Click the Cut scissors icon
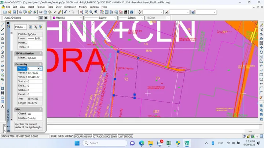Screen dimensions: 264x148 click(41, 12)
